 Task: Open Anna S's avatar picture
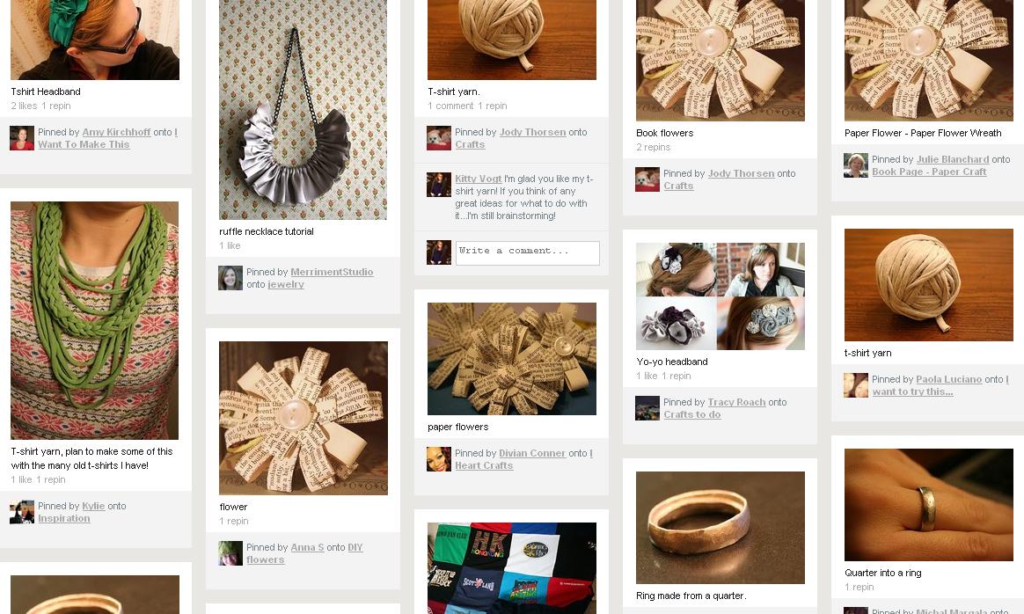point(230,553)
